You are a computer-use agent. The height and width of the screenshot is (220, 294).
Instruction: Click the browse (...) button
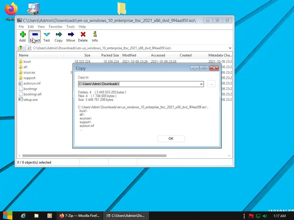coord(212,84)
